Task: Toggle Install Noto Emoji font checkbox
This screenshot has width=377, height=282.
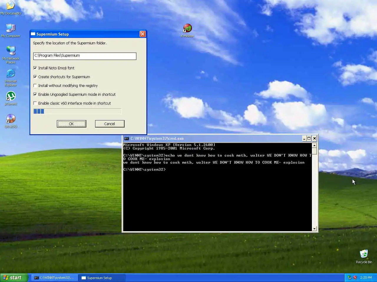Action: pyautogui.click(x=35, y=68)
